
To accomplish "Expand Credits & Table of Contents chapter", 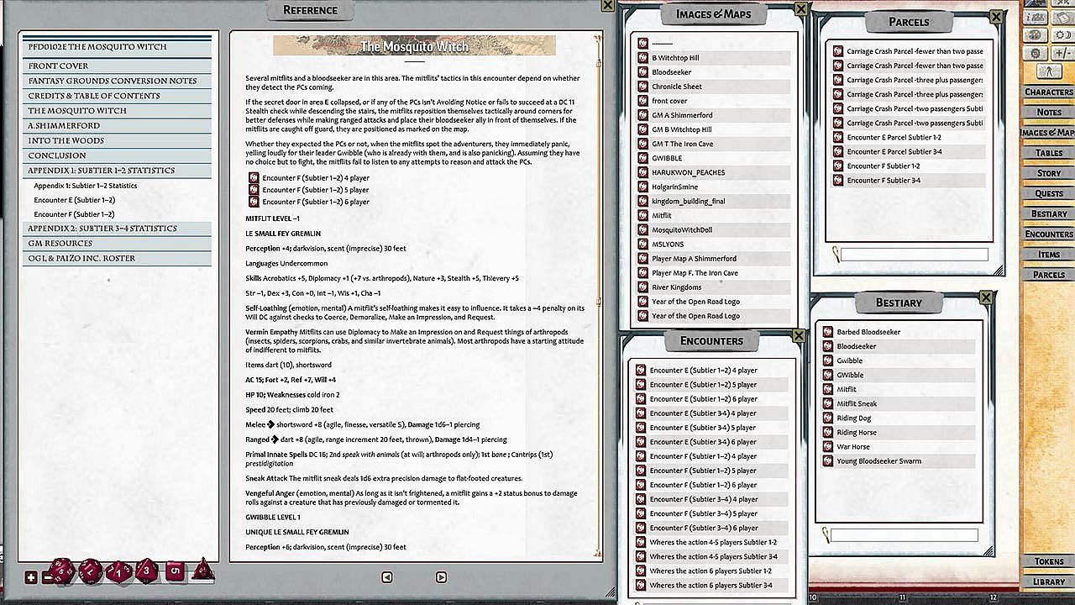I will tap(117, 96).
